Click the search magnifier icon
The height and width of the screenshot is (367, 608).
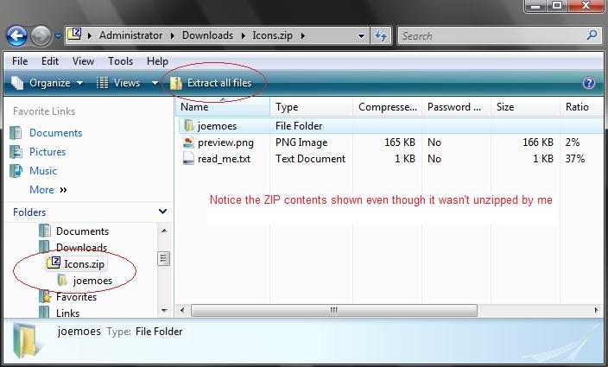tap(592, 35)
